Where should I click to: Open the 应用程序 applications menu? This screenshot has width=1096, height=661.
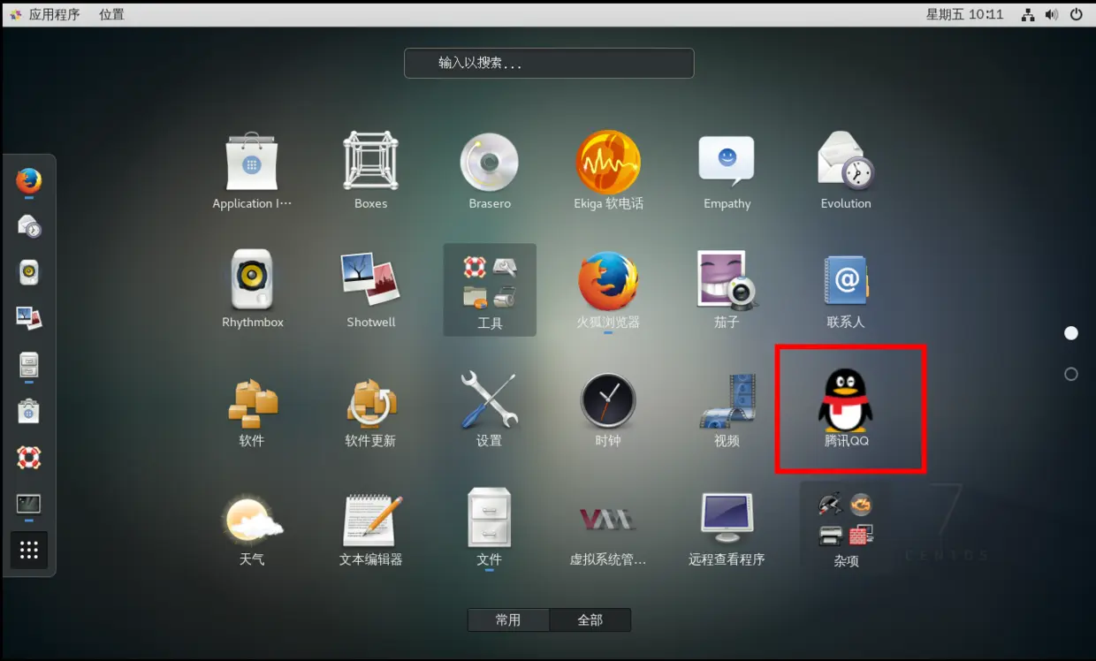45,14
